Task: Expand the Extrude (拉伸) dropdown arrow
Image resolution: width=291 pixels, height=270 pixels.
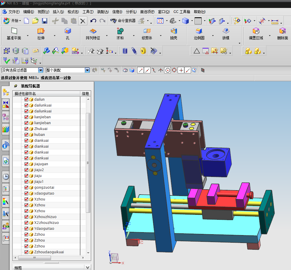Action: click(55, 36)
